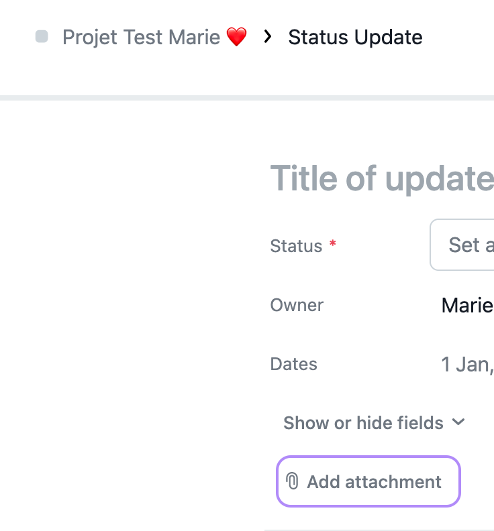
Task: Click the Status field label
Action: pyautogui.click(x=296, y=246)
